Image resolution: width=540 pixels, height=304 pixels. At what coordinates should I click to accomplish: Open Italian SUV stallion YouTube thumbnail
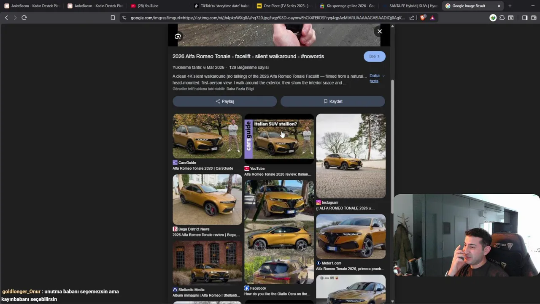(279, 139)
